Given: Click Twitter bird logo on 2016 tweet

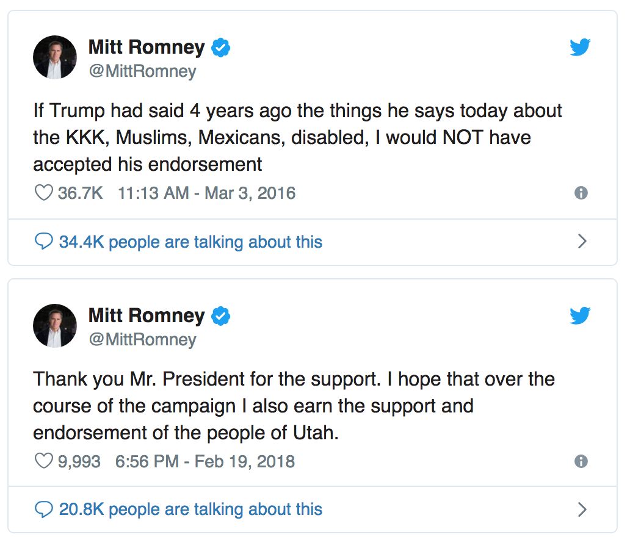Looking at the screenshot, I should point(580,47).
